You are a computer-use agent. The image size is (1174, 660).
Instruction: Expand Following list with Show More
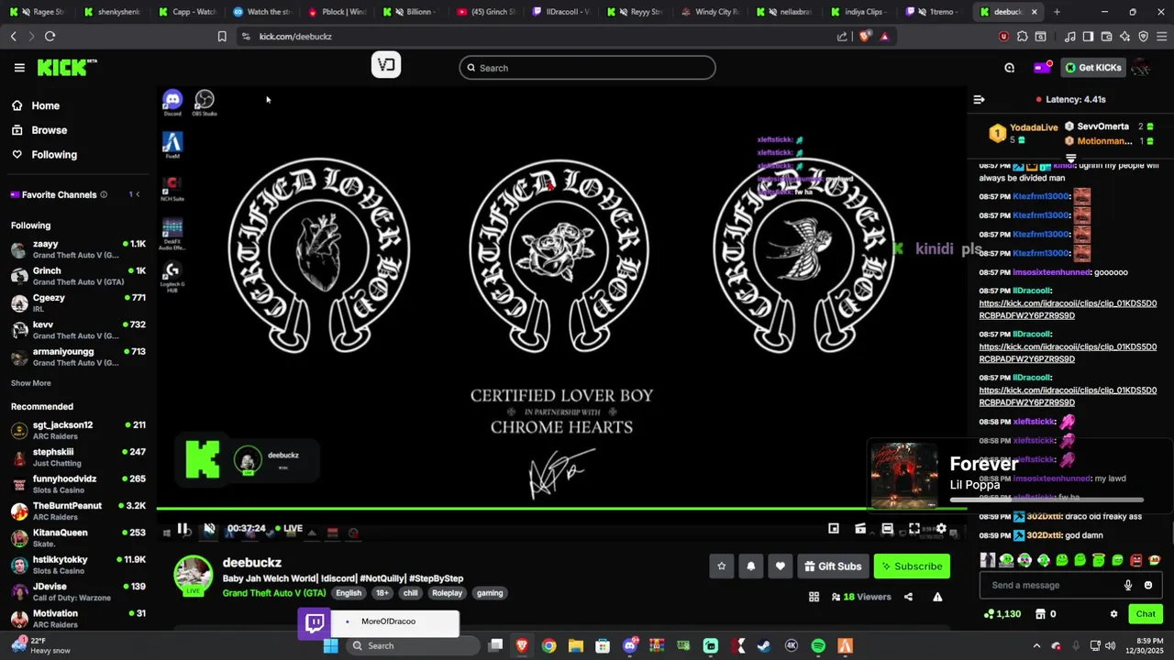click(31, 383)
